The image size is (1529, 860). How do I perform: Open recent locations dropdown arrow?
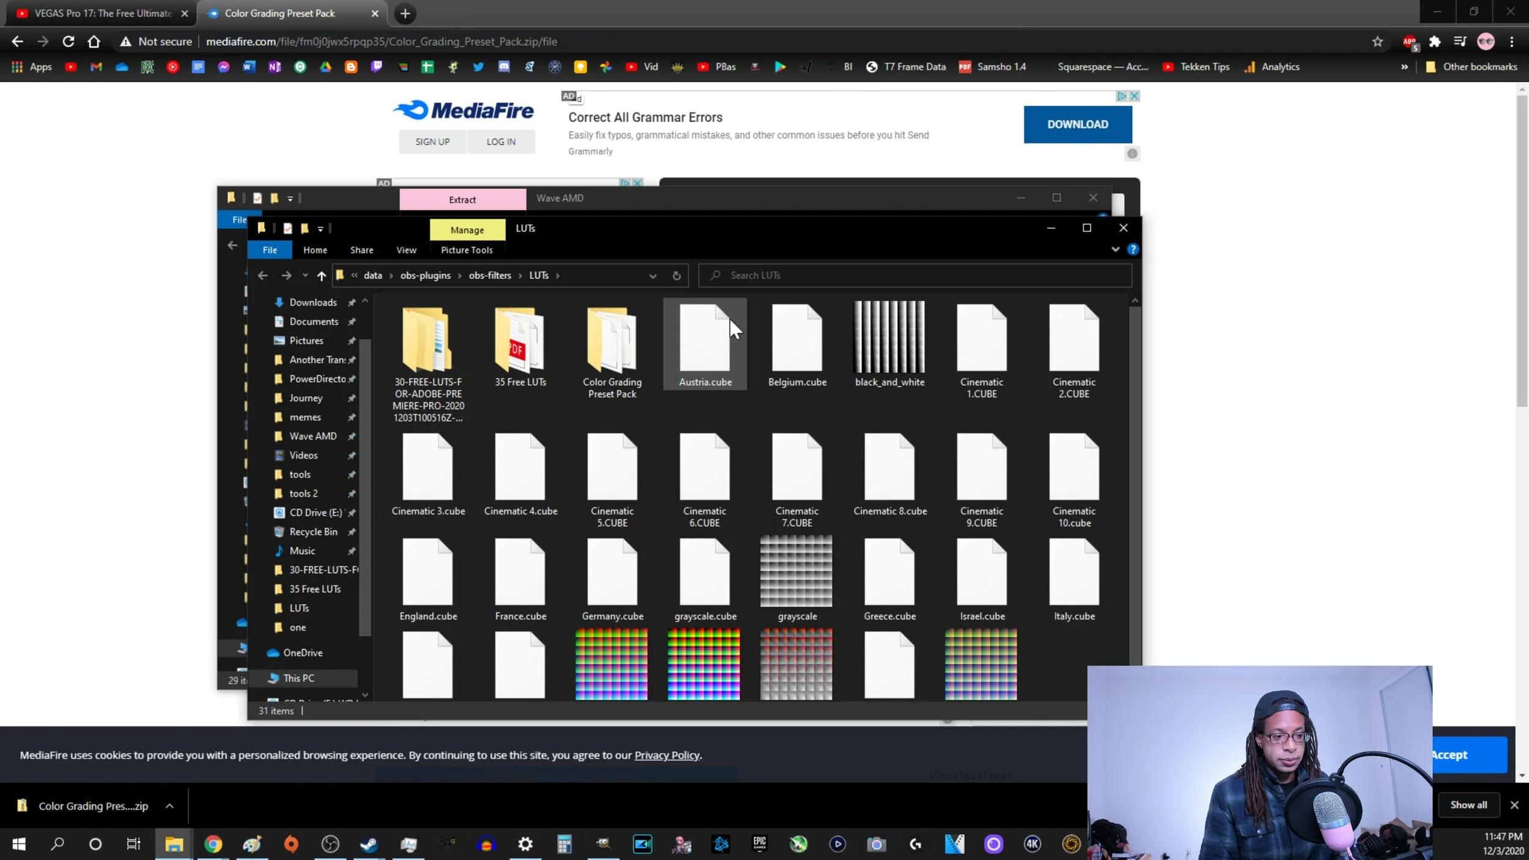305,276
